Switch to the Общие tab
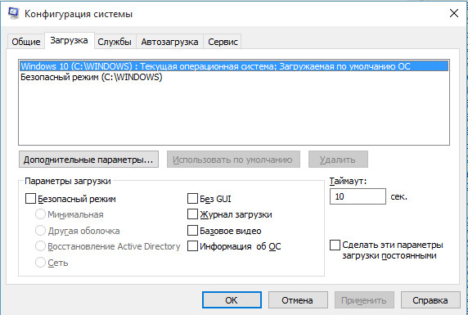Image resolution: width=468 pixels, height=315 pixels. 26,42
